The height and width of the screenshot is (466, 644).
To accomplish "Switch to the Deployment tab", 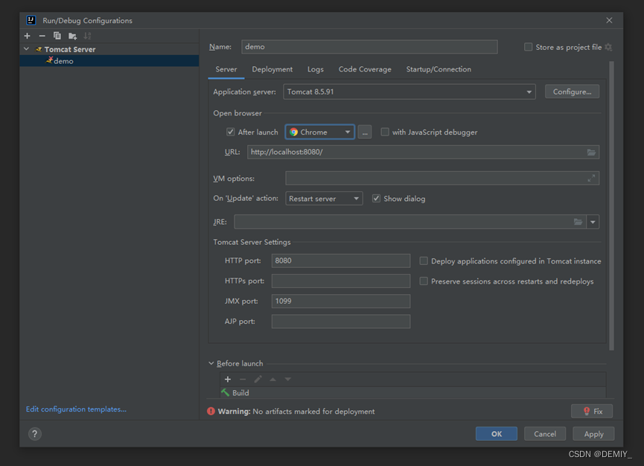I will [272, 69].
